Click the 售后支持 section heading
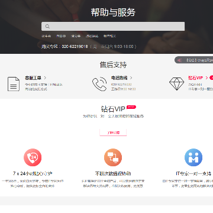 (113, 65)
